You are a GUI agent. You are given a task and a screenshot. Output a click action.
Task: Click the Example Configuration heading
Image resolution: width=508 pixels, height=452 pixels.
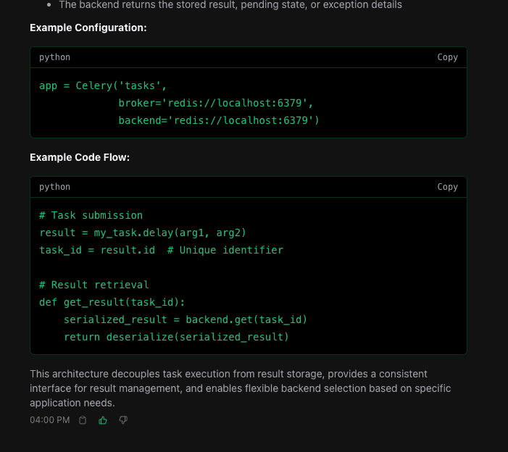tap(88, 28)
